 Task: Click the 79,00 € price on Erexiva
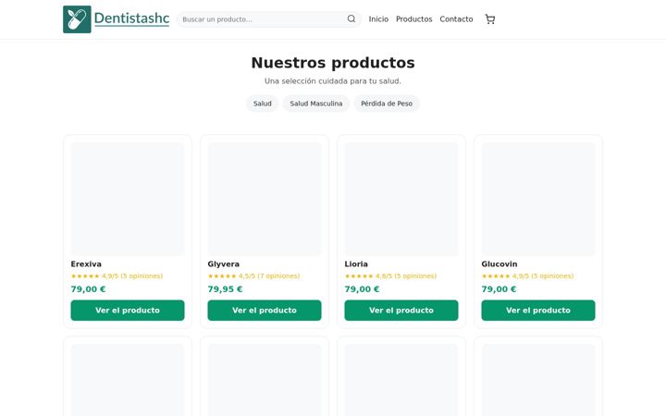[x=88, y=289]
